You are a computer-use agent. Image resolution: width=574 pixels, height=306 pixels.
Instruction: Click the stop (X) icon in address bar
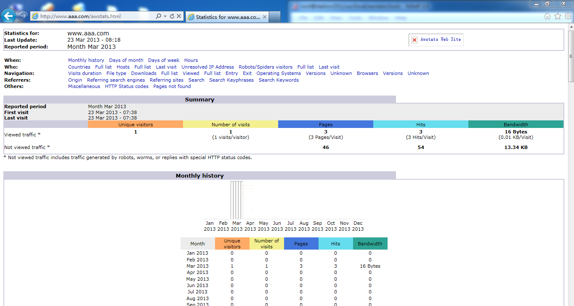(x=179, y=16)
